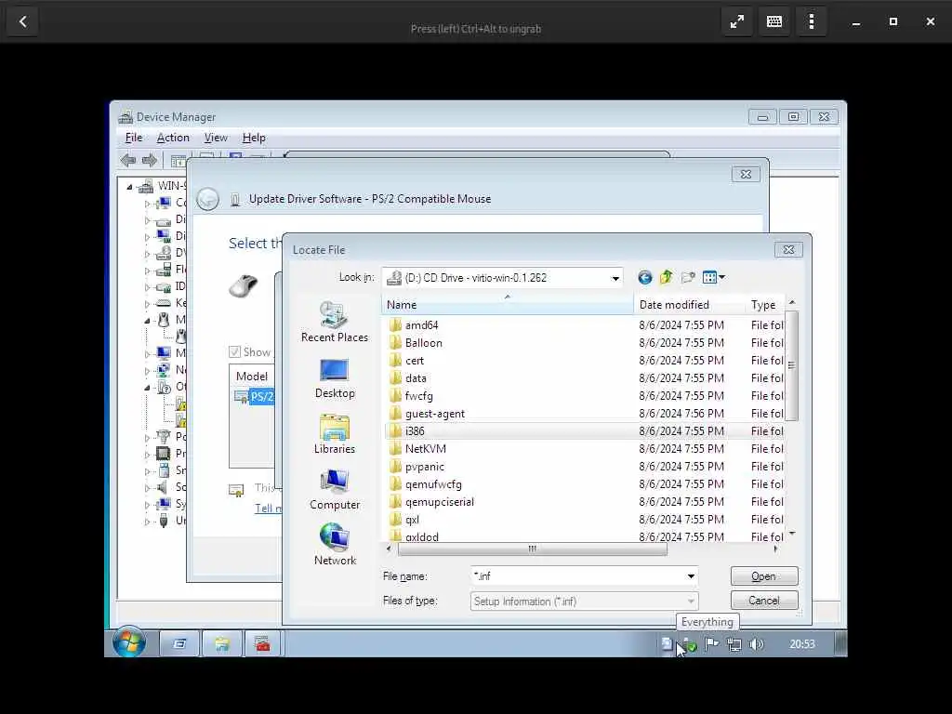Toggle Show compatible hardware checkbox
The height and width of the screenshot is (714, 952).
(x=234, y=352)
